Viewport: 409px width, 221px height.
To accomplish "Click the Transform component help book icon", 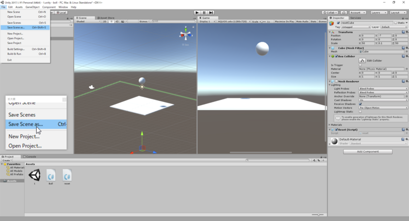I will point(403,32).
